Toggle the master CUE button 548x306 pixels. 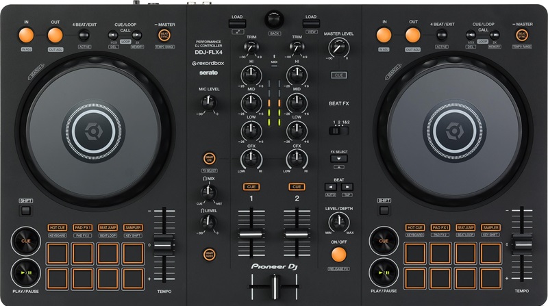(x=339, y=75)
